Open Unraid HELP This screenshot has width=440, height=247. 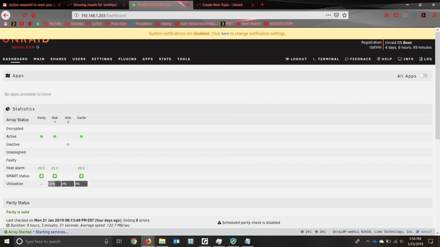pos(385,59)
